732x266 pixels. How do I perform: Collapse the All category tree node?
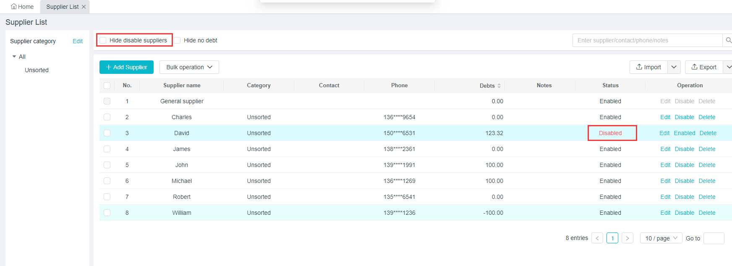pyautogui.click(x=14, y=57)
